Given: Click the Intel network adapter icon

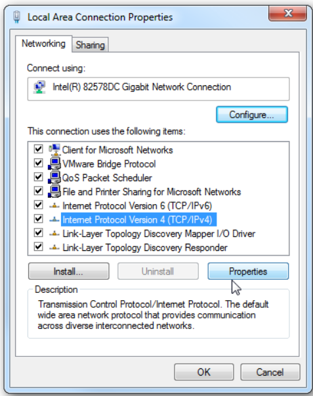Looking at the screenshot, I should pos(39,87).
